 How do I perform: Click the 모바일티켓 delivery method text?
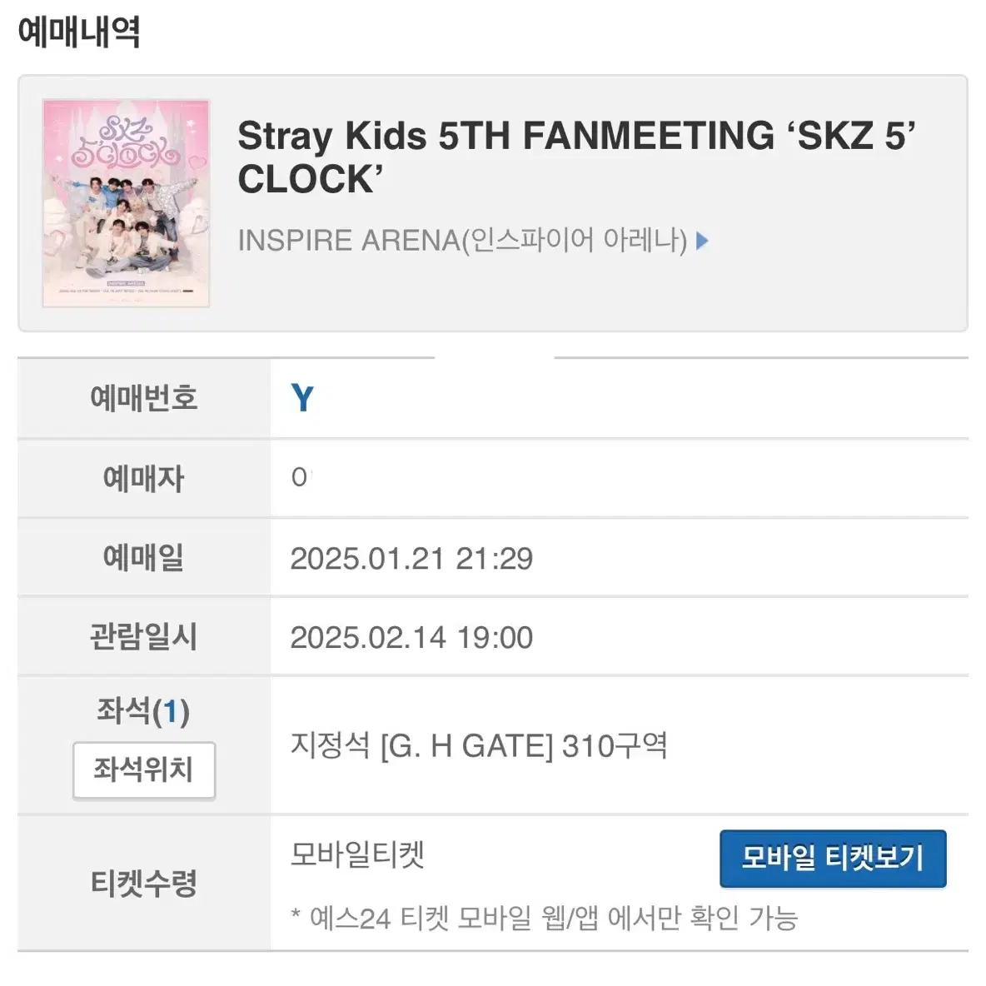pyautogui.click(x=357, y=855)
